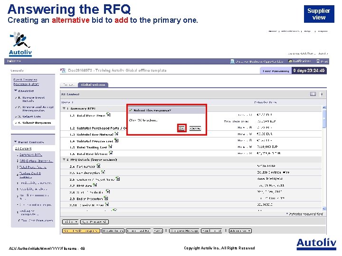Click the Discover Business Opportunities icon
The width and height of the screenshot is (342, 256).
(232, 61)
